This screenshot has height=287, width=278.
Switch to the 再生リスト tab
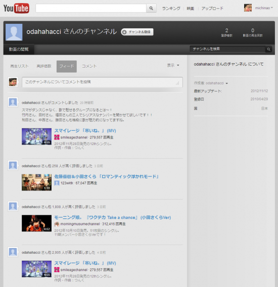19,66
